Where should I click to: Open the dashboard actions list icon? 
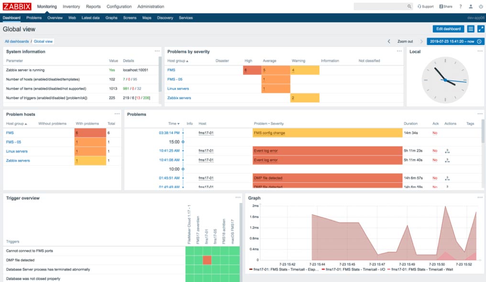471,29
